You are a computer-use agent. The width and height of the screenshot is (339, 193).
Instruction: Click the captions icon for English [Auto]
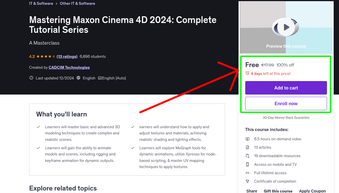pos(100,78)
